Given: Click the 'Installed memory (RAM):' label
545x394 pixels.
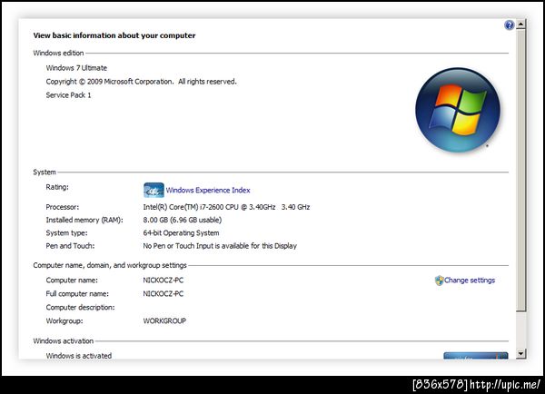Looking at the screenshot, I should pyautogui.click(x=84, y=220).
